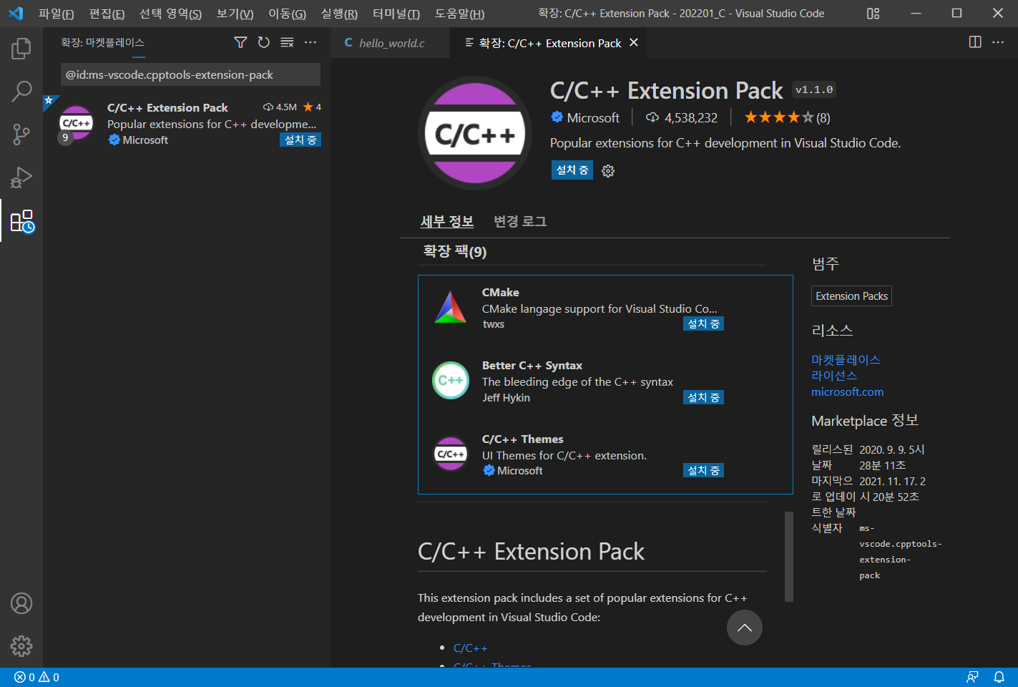Open the 도움말 menu
This screenshot has height=687, width=1018.
tap(459, 14)
